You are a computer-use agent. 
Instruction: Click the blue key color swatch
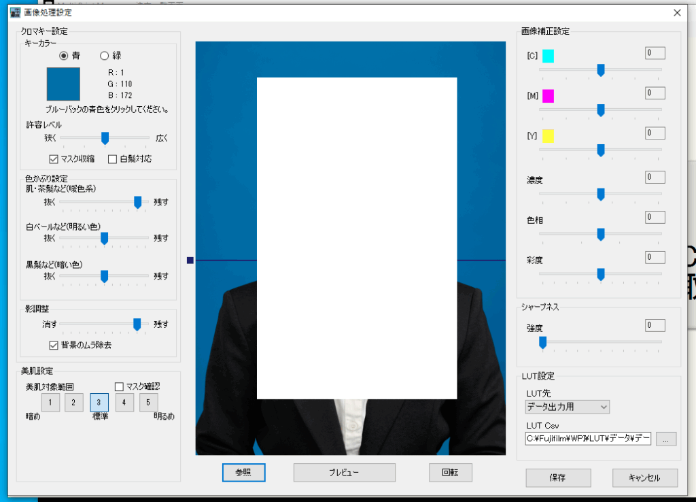coord(63,84)
